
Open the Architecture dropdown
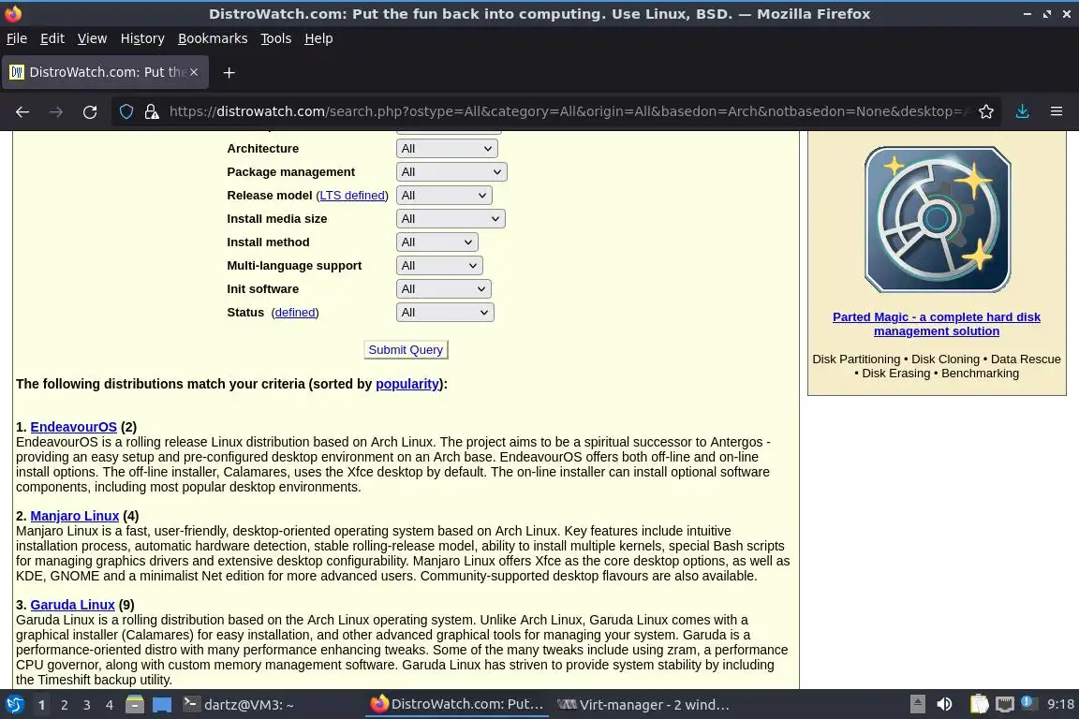click(x=447, y=149)
